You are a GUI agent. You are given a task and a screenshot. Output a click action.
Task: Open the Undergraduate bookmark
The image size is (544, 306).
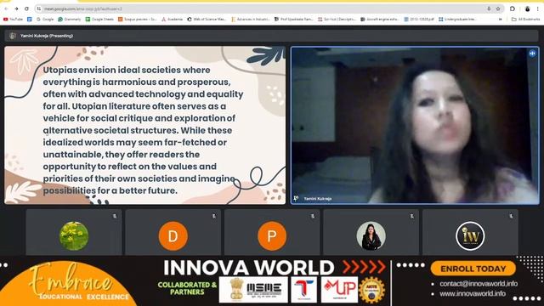(457, 20)
